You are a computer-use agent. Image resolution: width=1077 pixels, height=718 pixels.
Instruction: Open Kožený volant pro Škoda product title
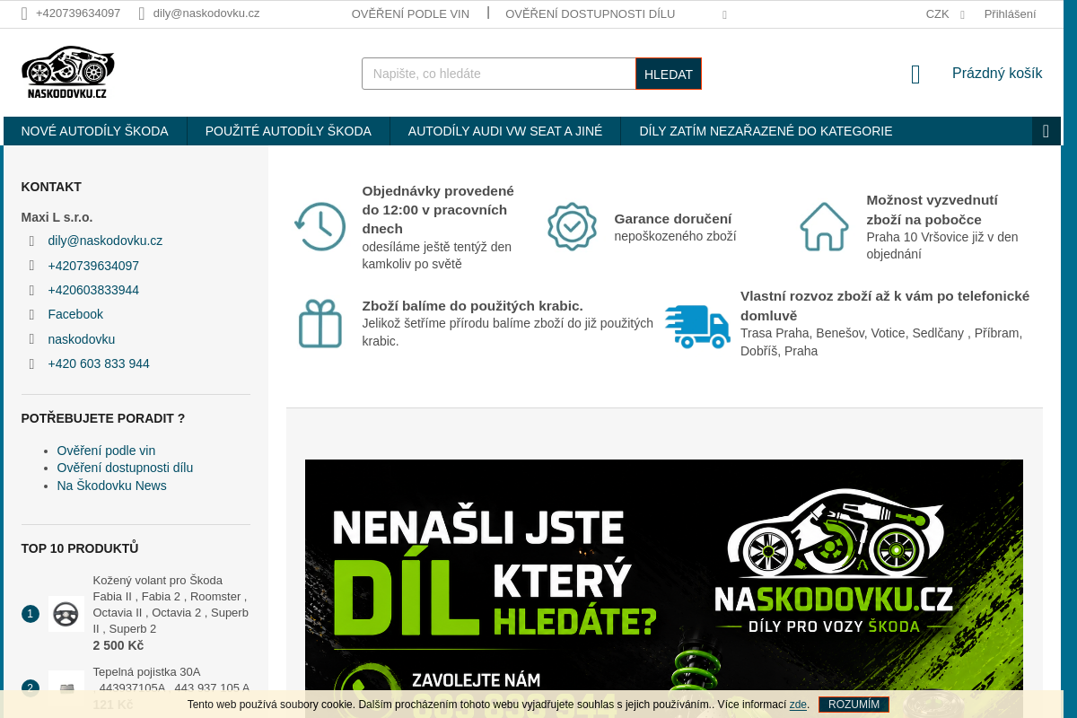tap(171, 604)
